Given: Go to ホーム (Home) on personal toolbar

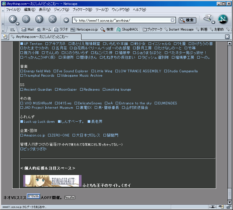Looking at the screenshot, I should click(44, 29).
